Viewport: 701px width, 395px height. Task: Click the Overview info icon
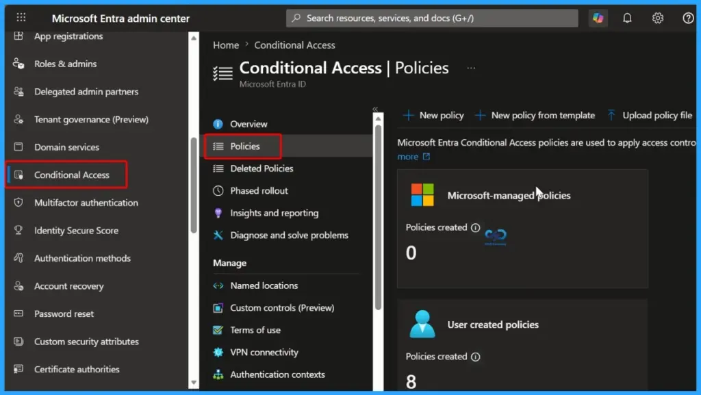coord(218,124)
